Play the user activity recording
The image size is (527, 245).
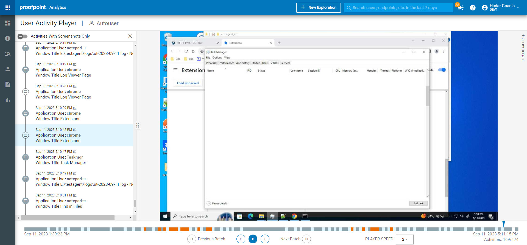point(253,239)
